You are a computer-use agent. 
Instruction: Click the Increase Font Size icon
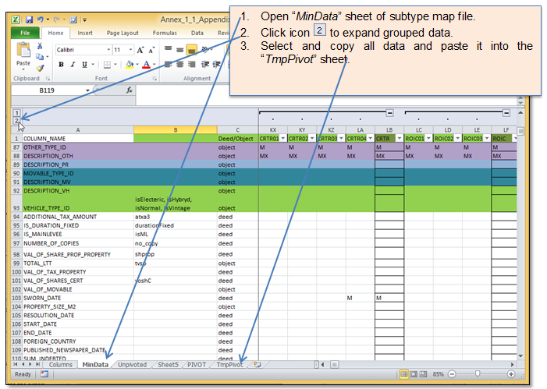(x=140, y=49)
